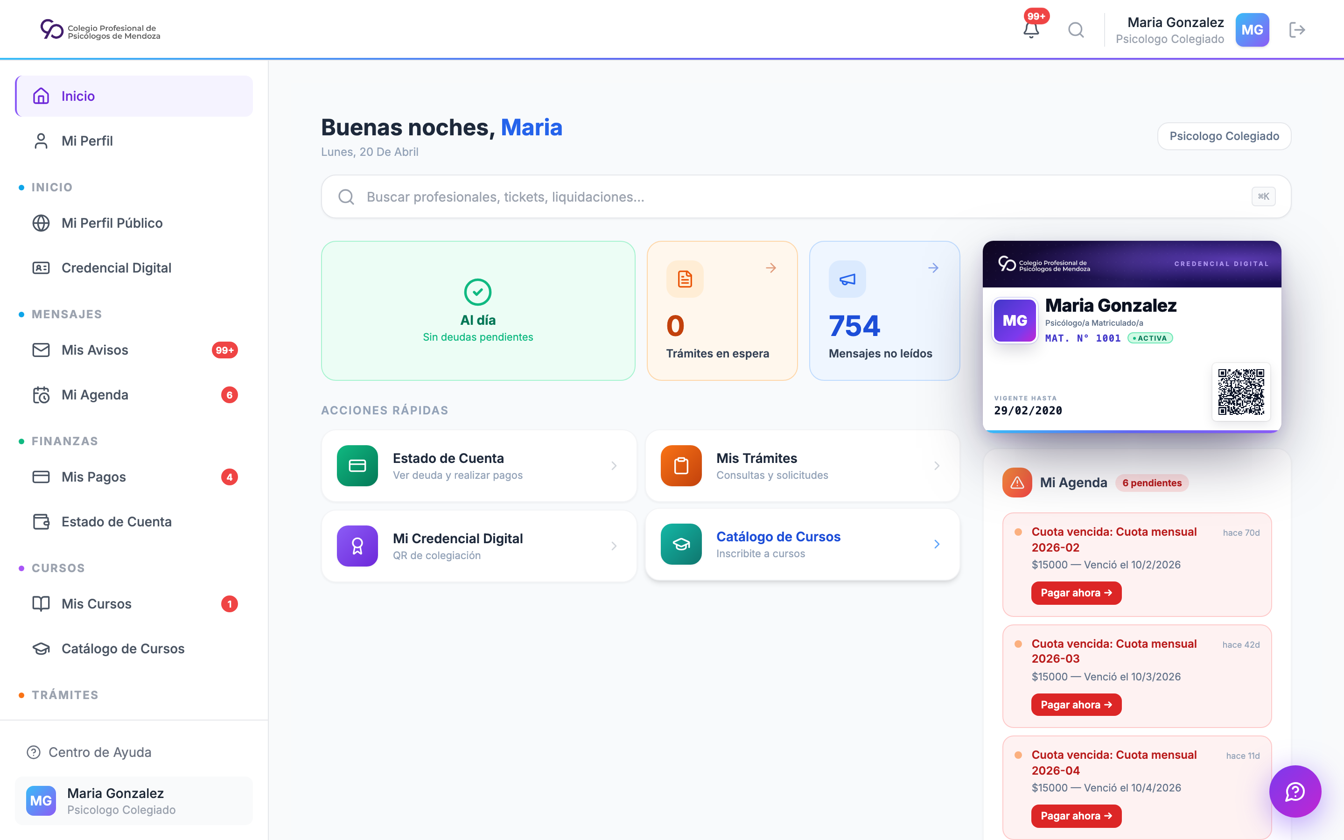
Task: Click the 29/02/2020 expiry date
Action: click(1028, 411)
